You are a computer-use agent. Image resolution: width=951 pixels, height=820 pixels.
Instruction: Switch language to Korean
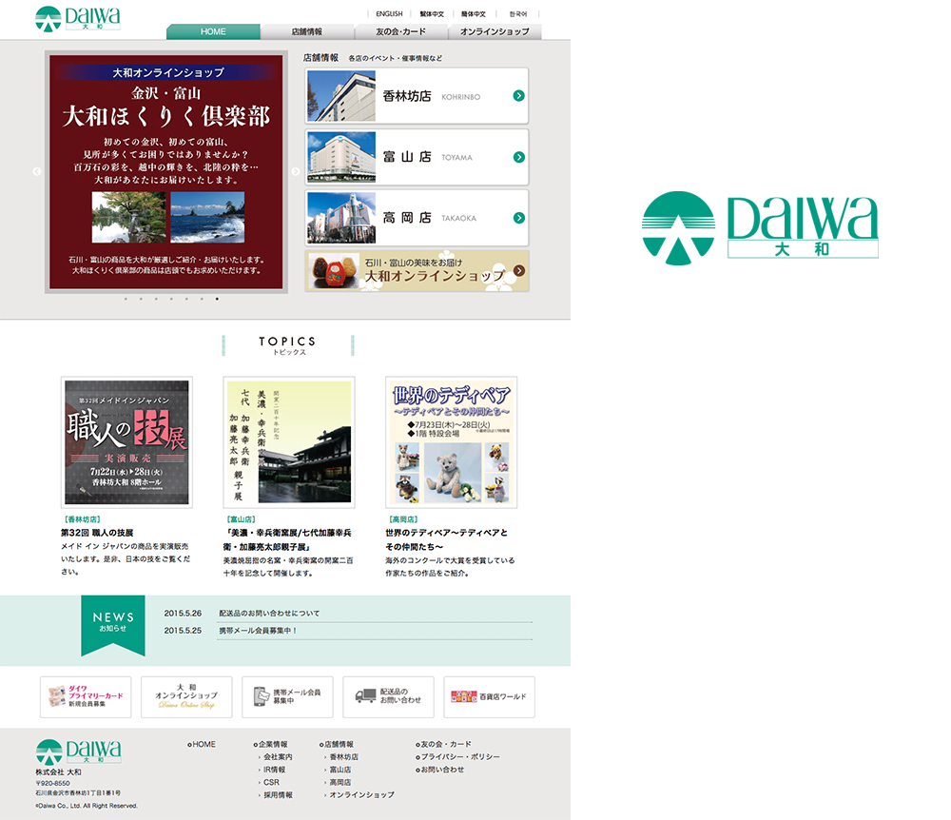[518, 13]
